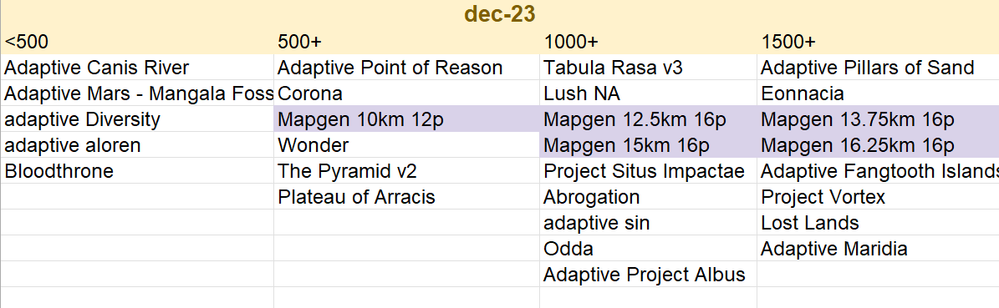This screenshot has width=999, height=308.
Task: Select the Adaptive Canis River cell
Action: pos(137,68)
